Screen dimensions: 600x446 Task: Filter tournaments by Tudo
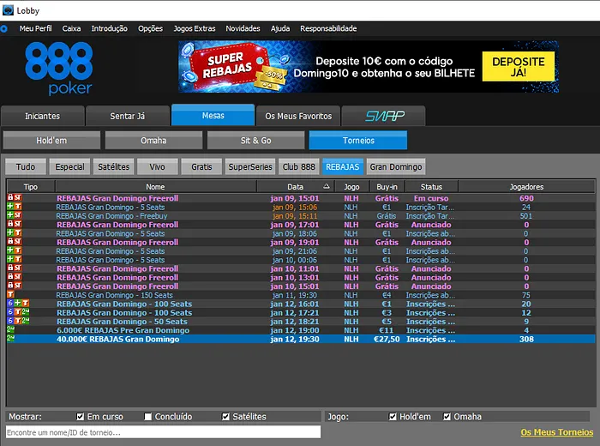tap(26, 167)
